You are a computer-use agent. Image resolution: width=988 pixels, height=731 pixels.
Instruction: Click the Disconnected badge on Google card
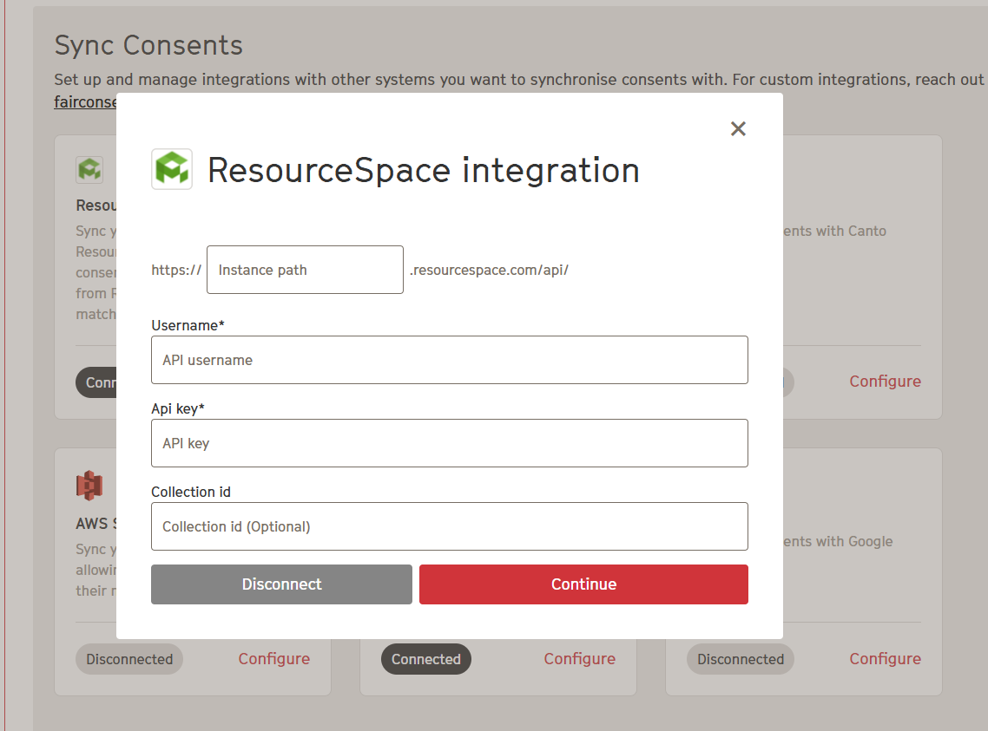point(741,659)
